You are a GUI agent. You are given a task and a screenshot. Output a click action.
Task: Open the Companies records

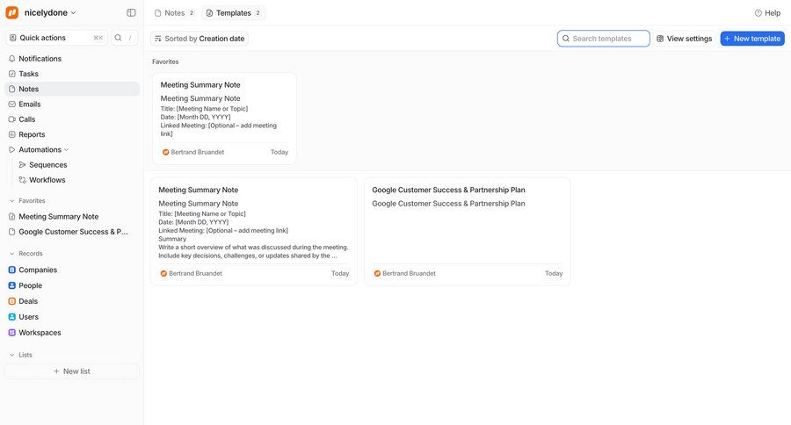38,270
